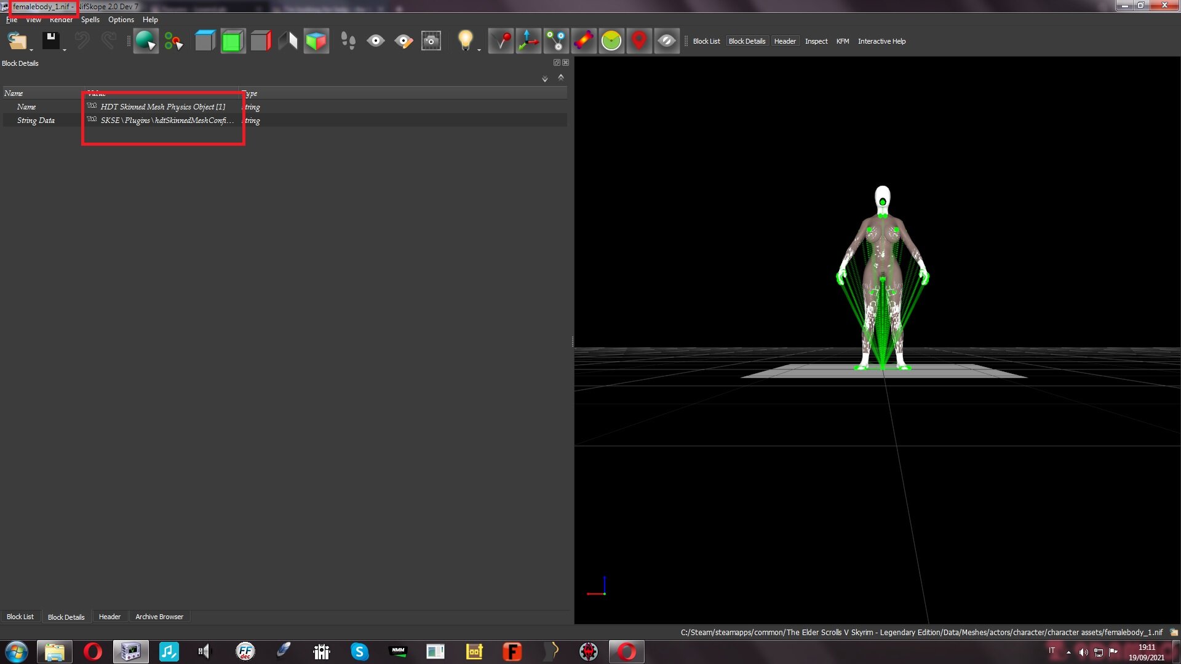
Task: Click the Save floppy disk icon
Action: click(x=50, y=41)
